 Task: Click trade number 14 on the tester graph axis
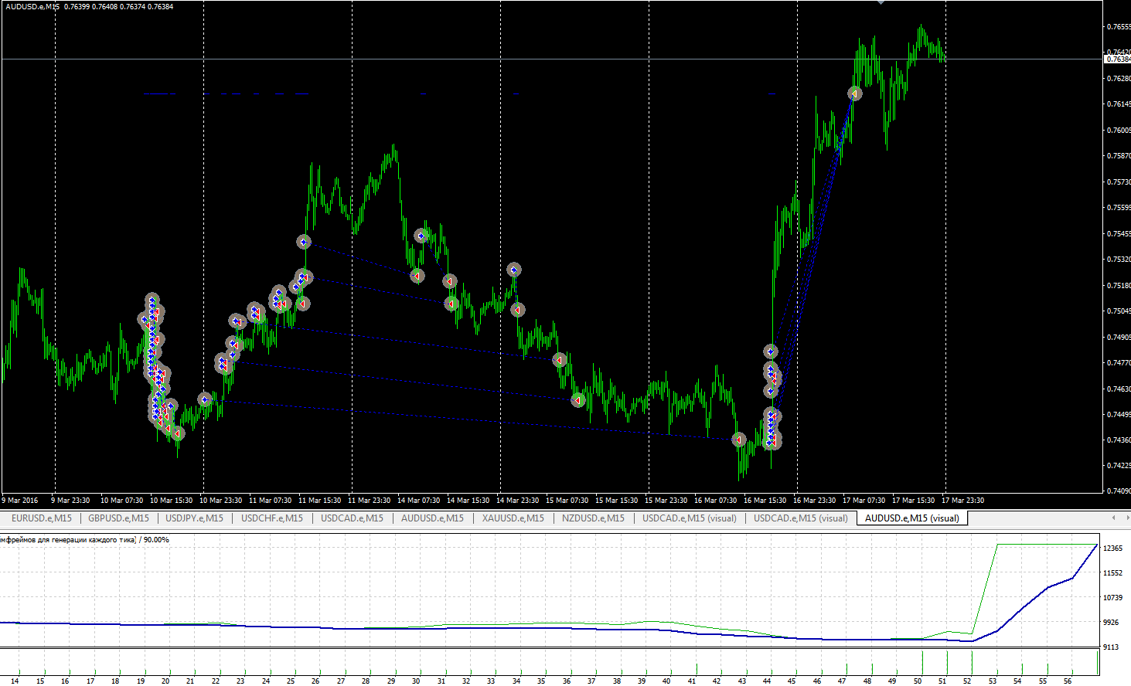pyautogui.click(x=15, y=681)
